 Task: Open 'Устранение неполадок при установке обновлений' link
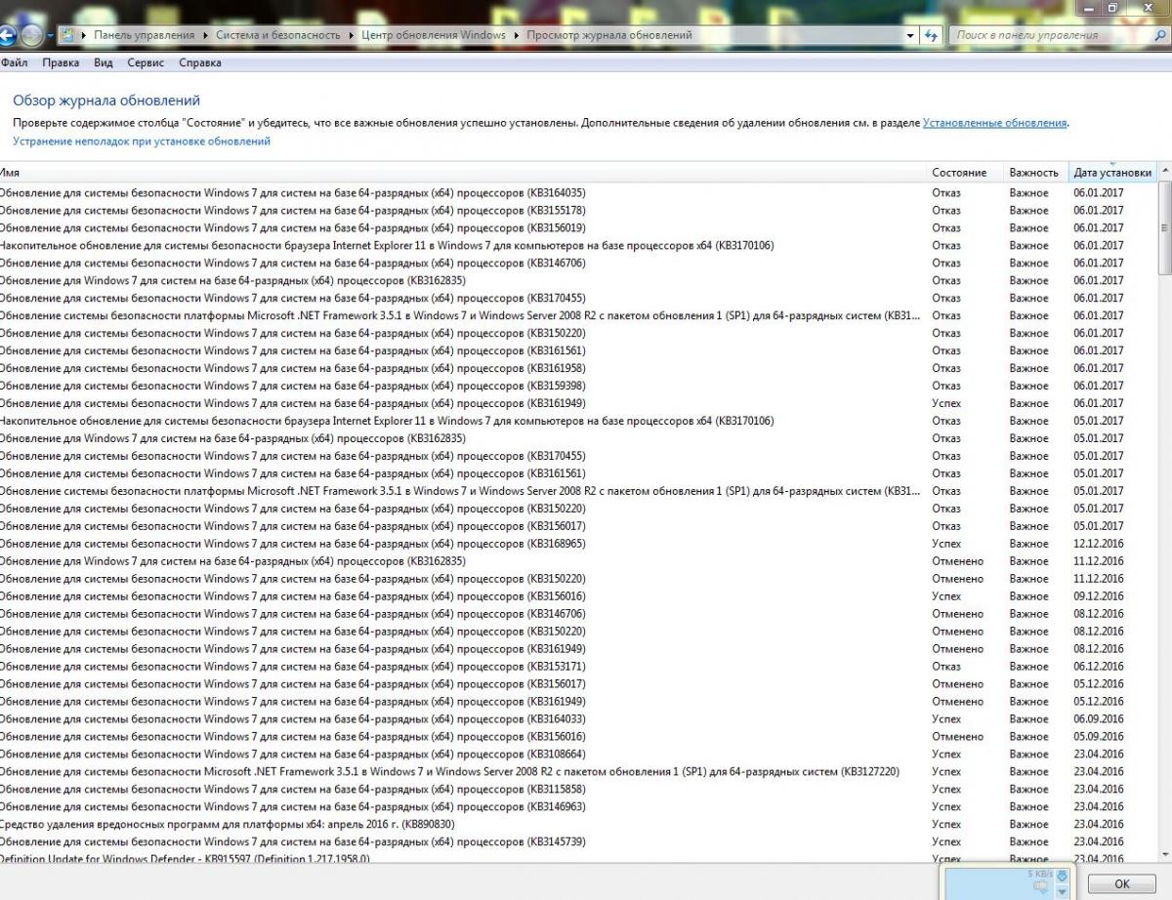click(x=142, y=142)
